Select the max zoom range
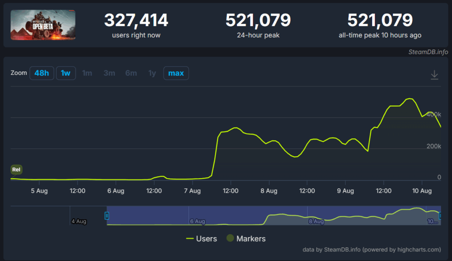The width and height of the screenshot is (452, 261). click(x=176, y=73)
